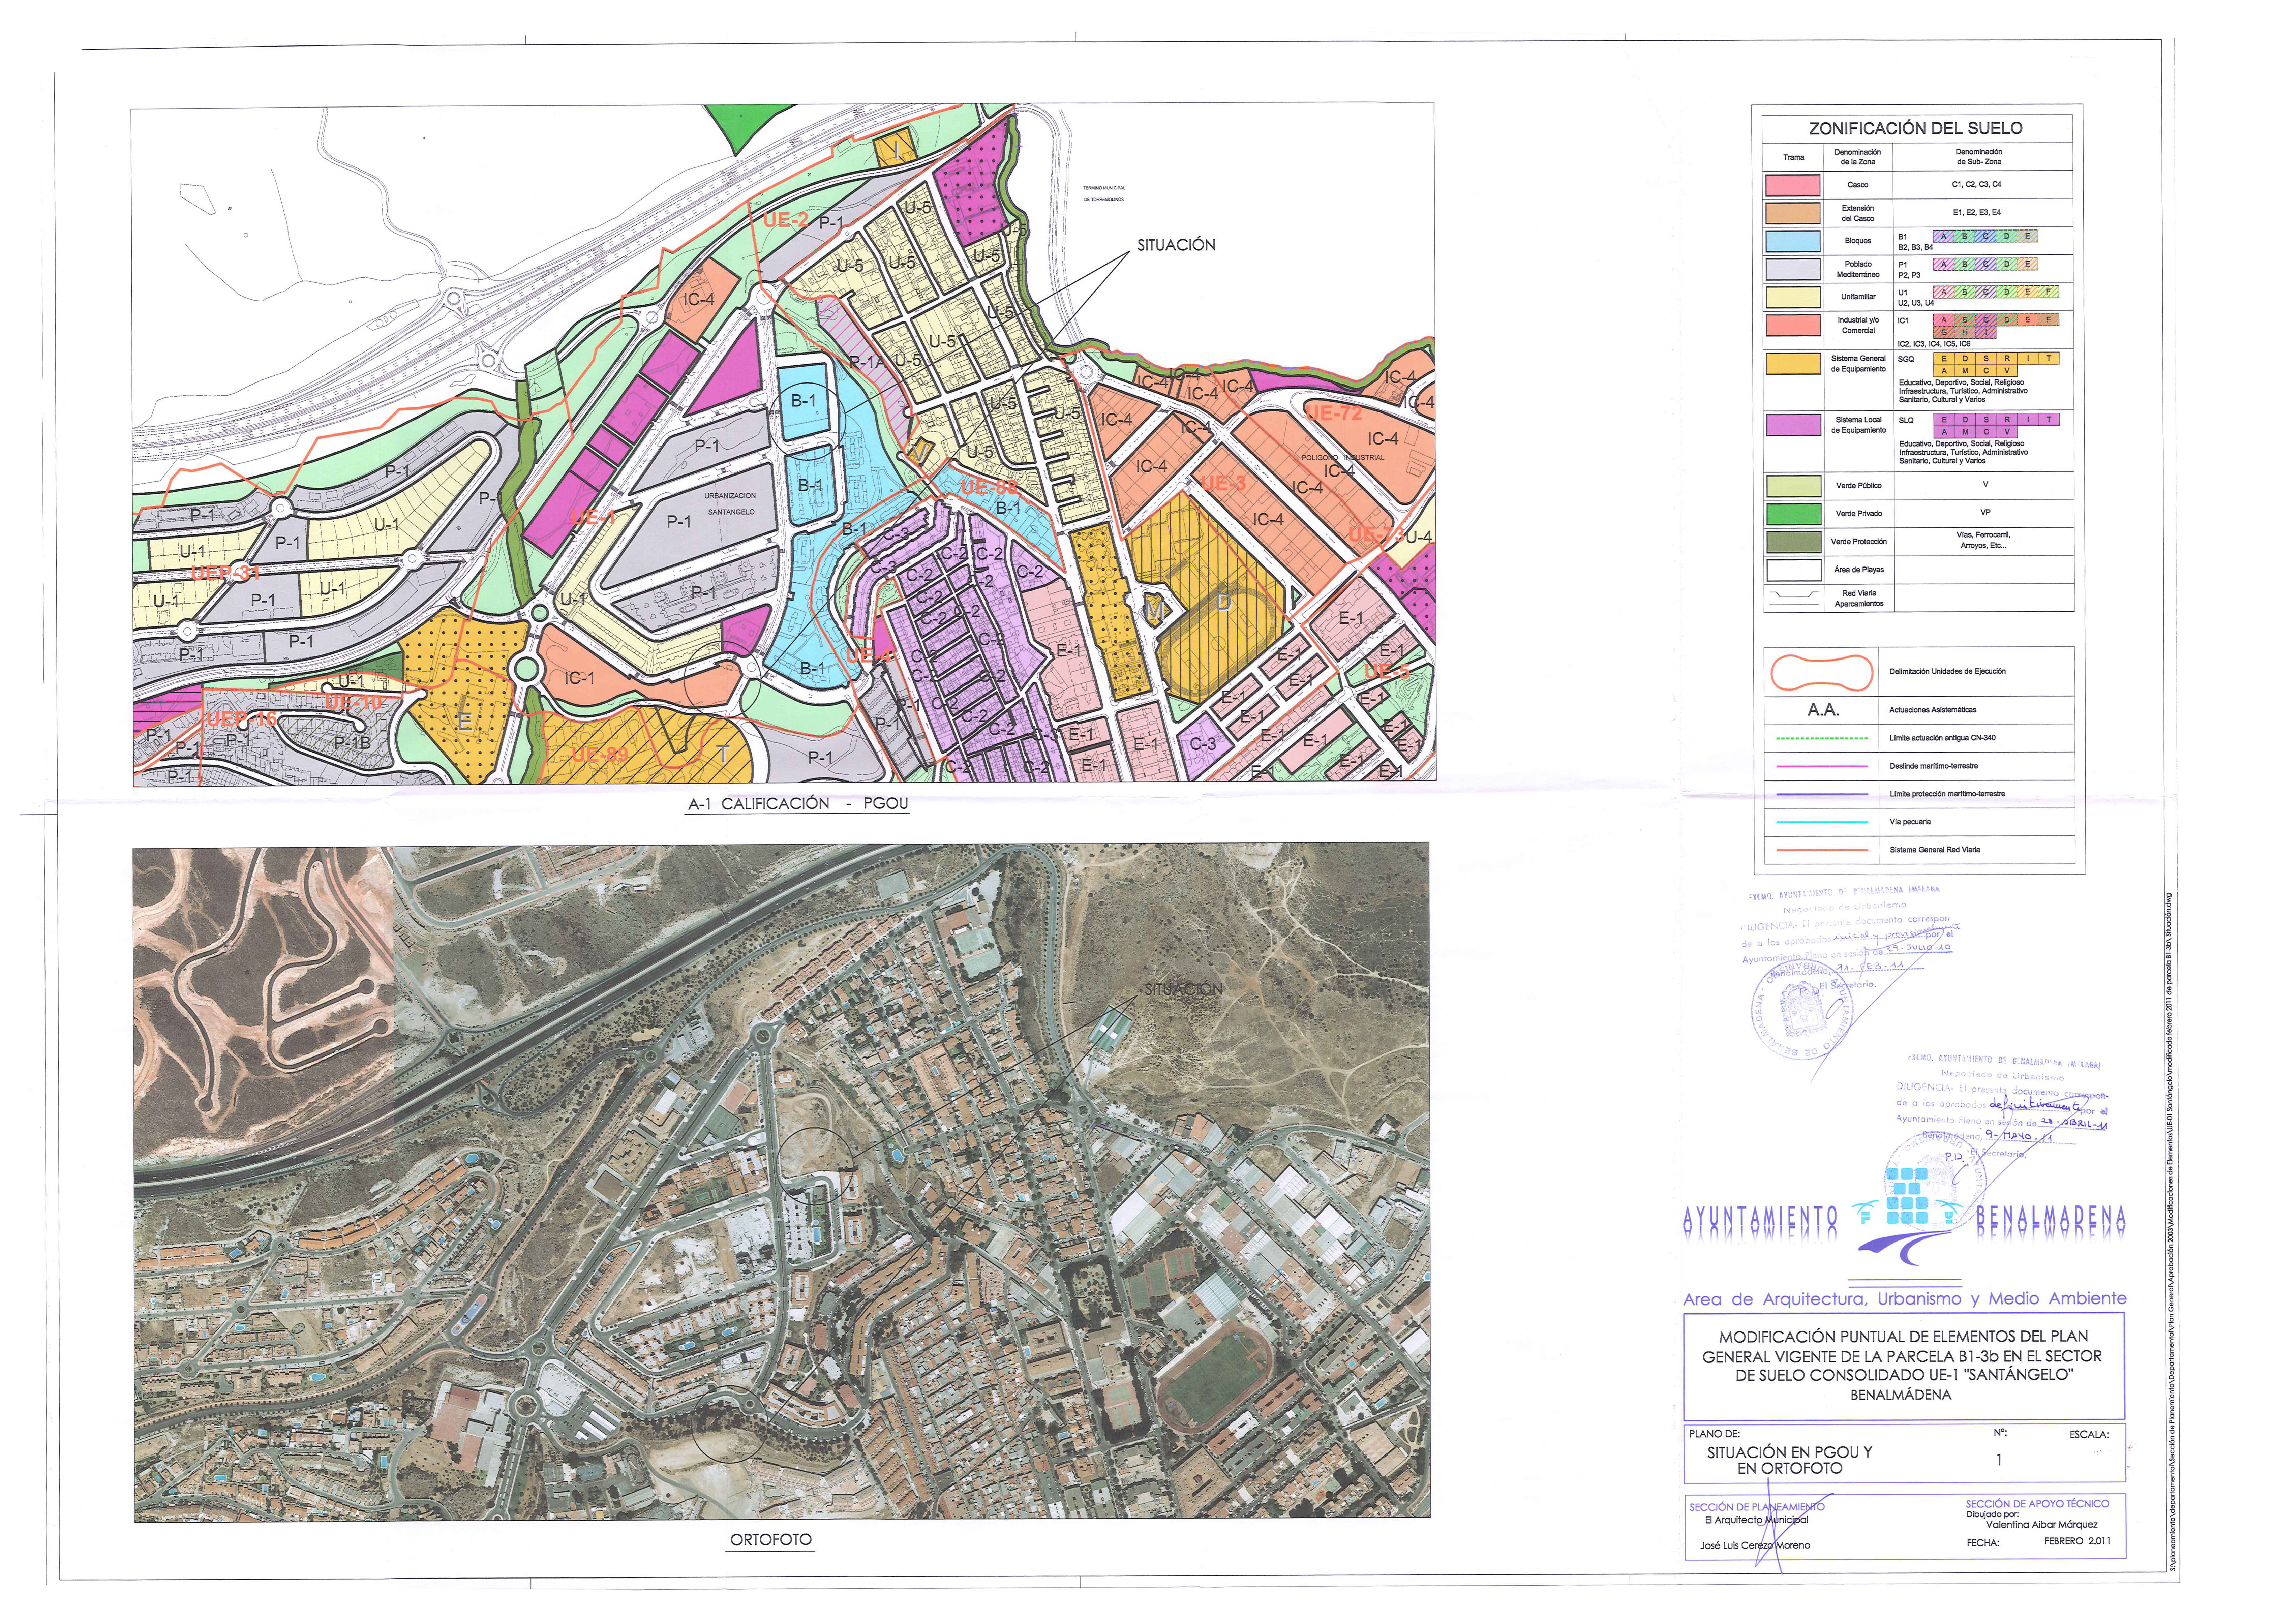This screenshot has height=1624, width=2274.
Task: Click the green dashed CN-340 limit line sample
Action: click(1822, 738)
